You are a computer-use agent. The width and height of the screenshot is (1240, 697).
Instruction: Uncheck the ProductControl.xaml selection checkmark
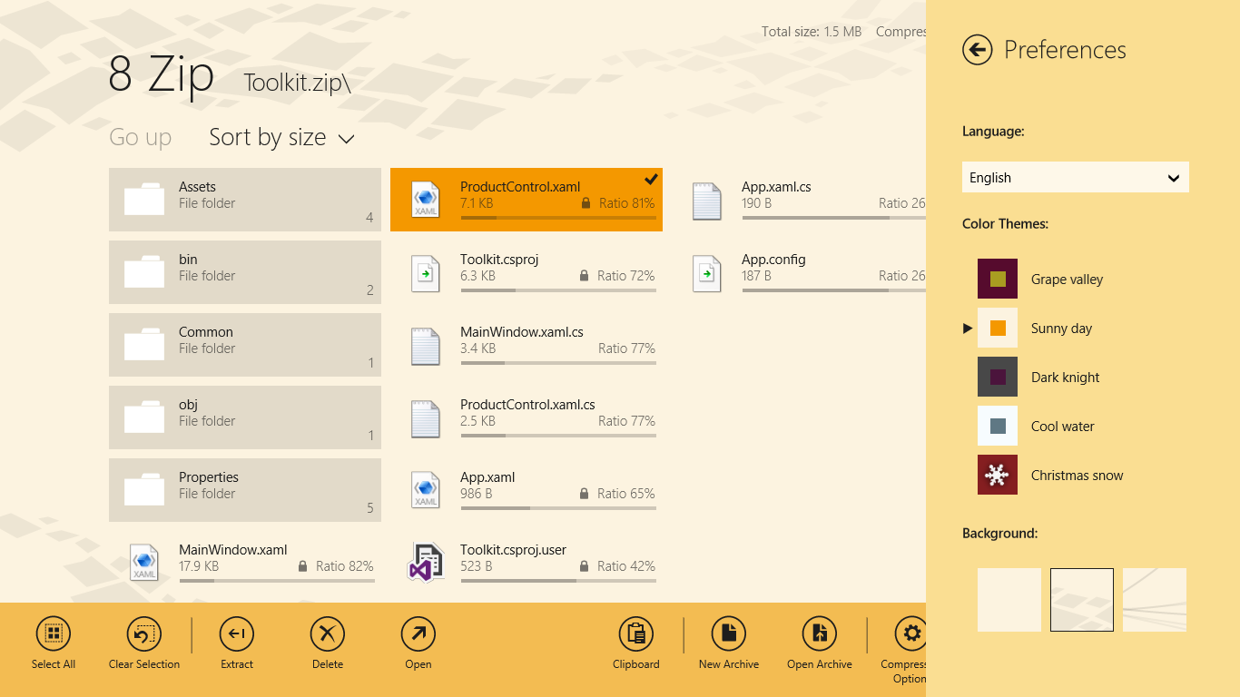(651, 179)
